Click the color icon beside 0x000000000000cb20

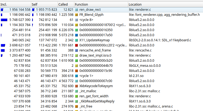tap(76, 61)
